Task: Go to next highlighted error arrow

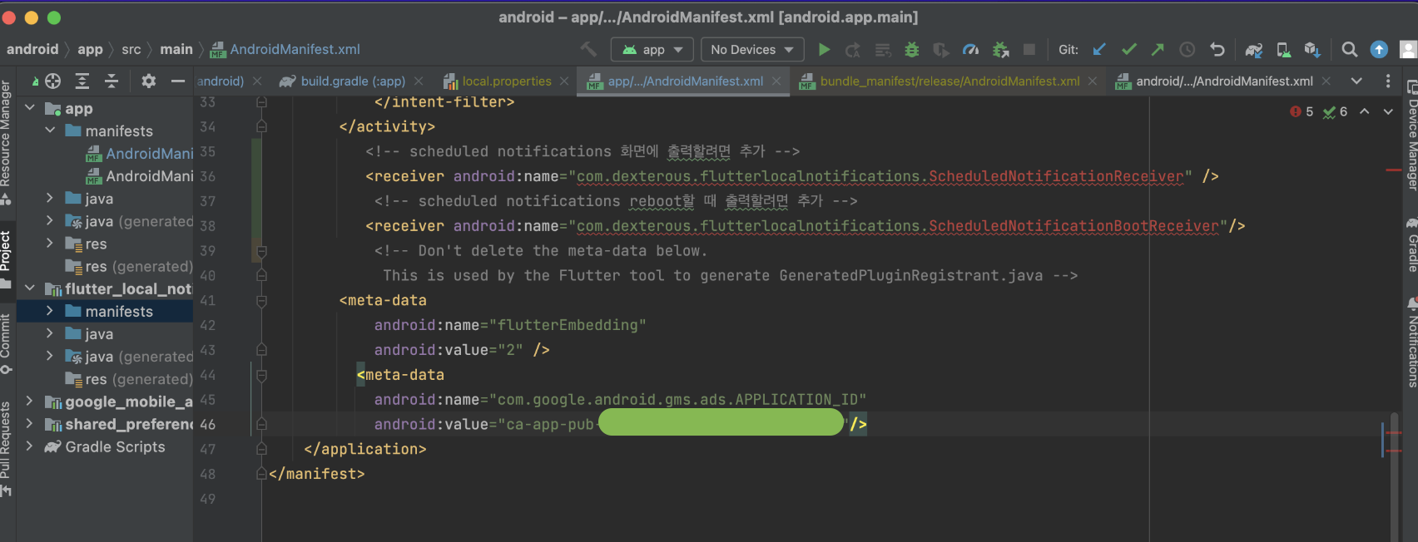Action: pyautogui.click(x=1388, y=111)
